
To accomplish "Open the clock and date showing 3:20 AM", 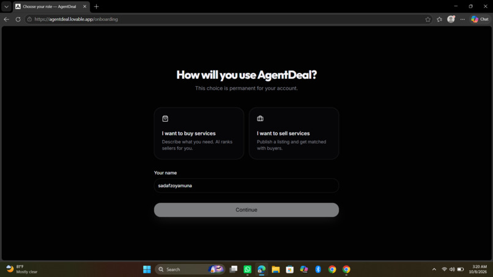I will coord(478,270).
